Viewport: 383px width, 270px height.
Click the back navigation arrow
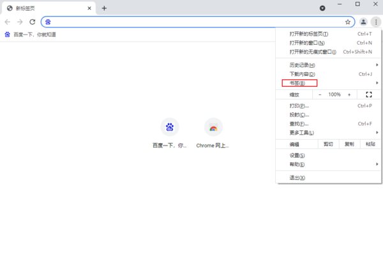[x=8, y=22]
